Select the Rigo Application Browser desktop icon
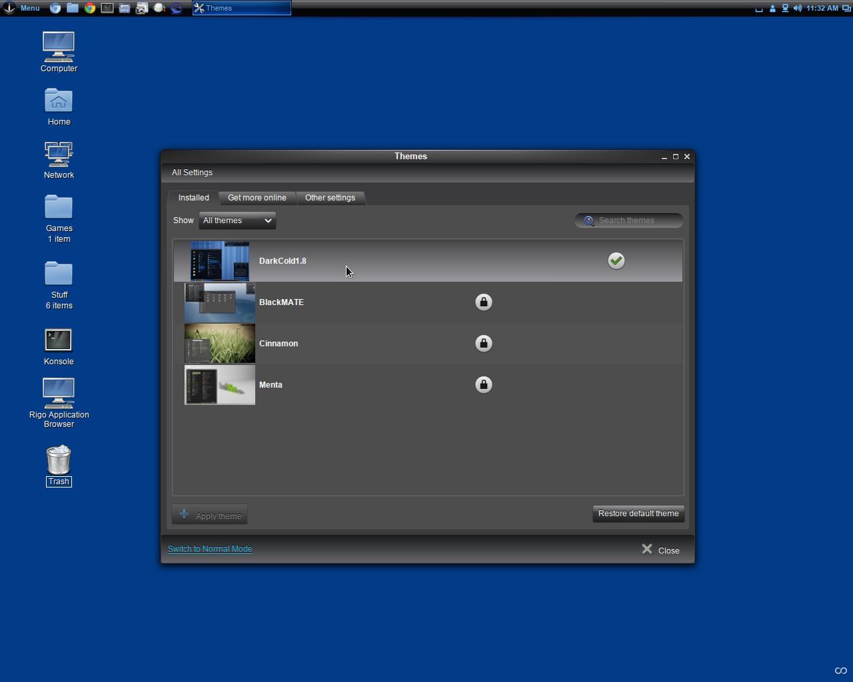The width and height of the screenshot is (853, 682). pos(59,403)
